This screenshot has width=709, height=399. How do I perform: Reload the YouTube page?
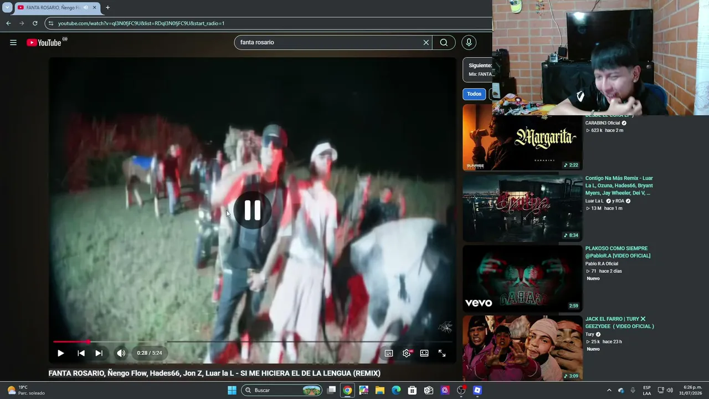(x=35, y=23)
